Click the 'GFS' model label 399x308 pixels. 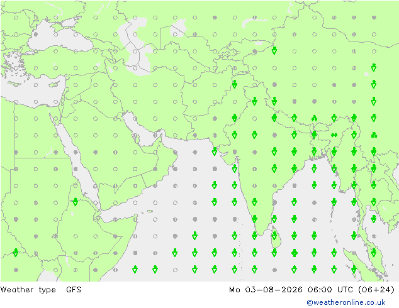pos(74,290)
